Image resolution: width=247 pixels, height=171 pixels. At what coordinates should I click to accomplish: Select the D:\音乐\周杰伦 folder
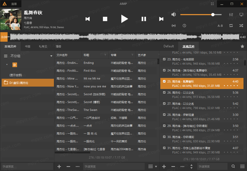coord(28,83)
